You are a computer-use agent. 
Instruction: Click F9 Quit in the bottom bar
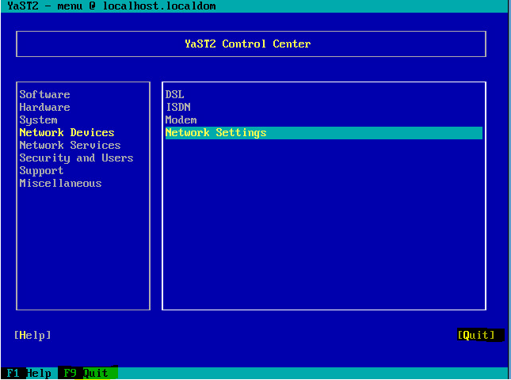[x=86, y=373]
